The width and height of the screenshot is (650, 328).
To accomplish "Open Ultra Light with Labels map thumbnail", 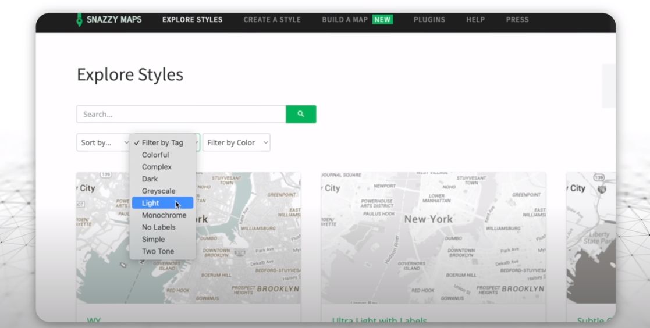I will [x=434, y=237].
